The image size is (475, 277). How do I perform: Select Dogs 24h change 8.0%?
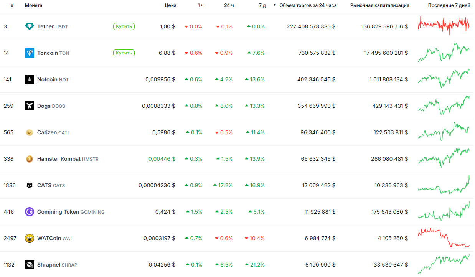[224, 106]
